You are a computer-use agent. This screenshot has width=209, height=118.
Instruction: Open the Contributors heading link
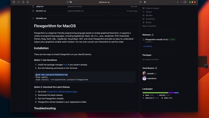click(x=148, y=68)
